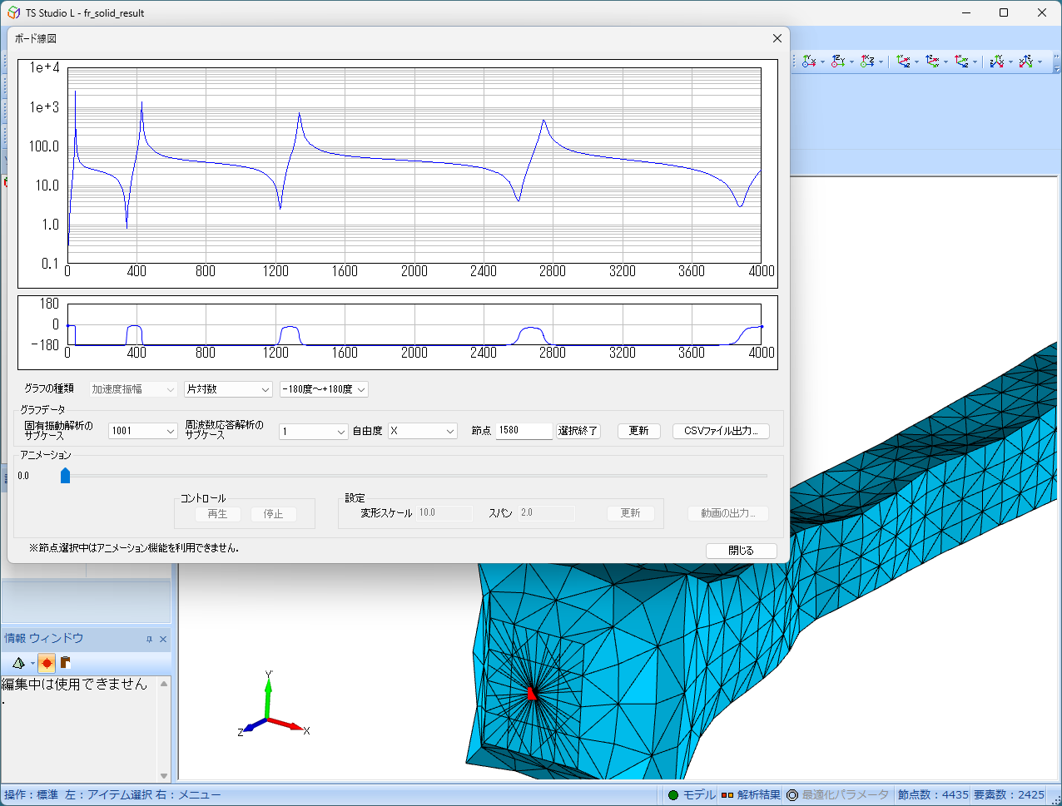1062x806 pixels.
Task: Click the clipboard icon in 情報 ウィンドウ
Action: pos(65,663)
